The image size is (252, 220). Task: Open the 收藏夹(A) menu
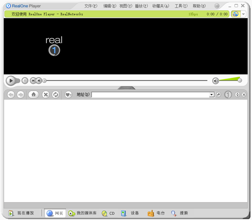pyautogui.click(x=161, y=6)
